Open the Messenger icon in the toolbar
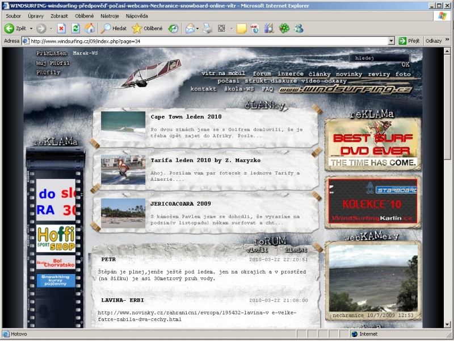454x341 pixels. click(x=298, y=28)
